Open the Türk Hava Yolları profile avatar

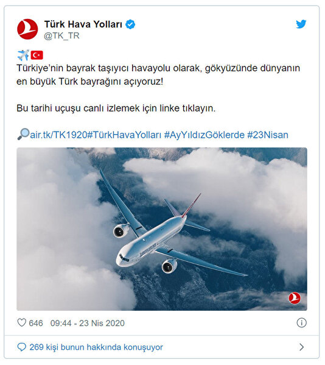[x=27, y=29]
